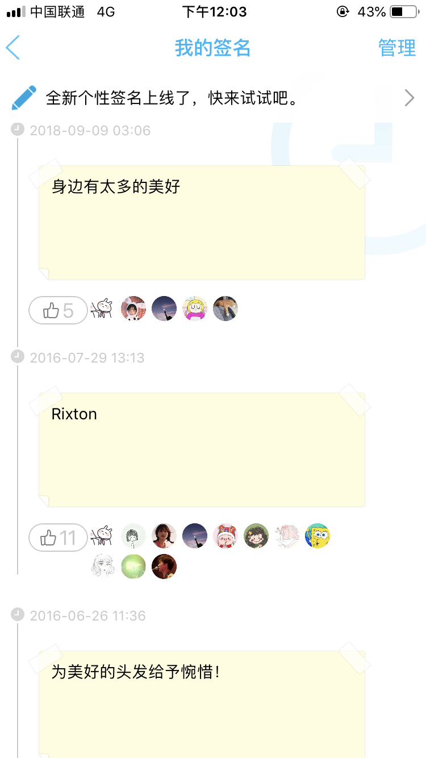Open green glowing avatar in second likes row

(133, 567)
